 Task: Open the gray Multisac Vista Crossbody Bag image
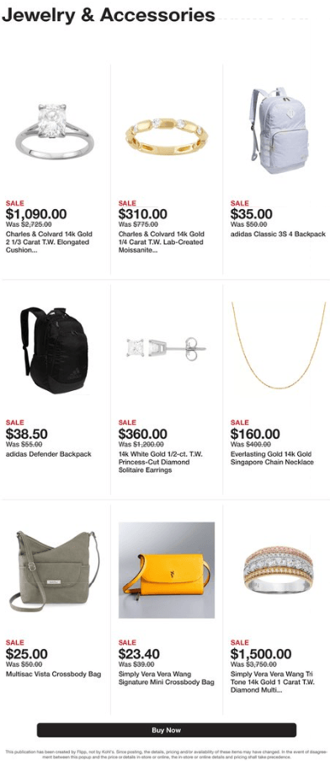point(54,571)
